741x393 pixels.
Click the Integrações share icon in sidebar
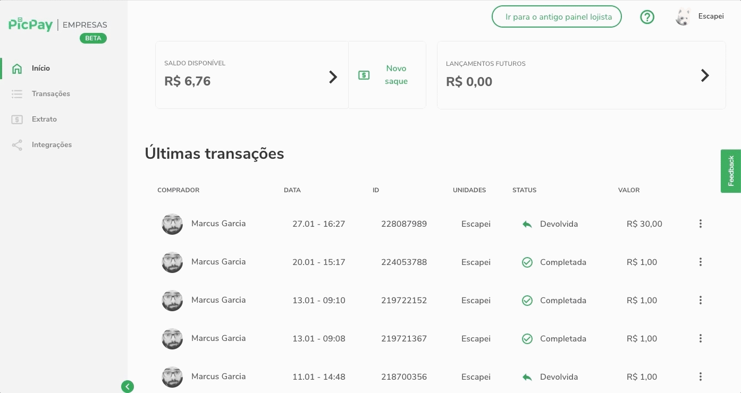17,145
